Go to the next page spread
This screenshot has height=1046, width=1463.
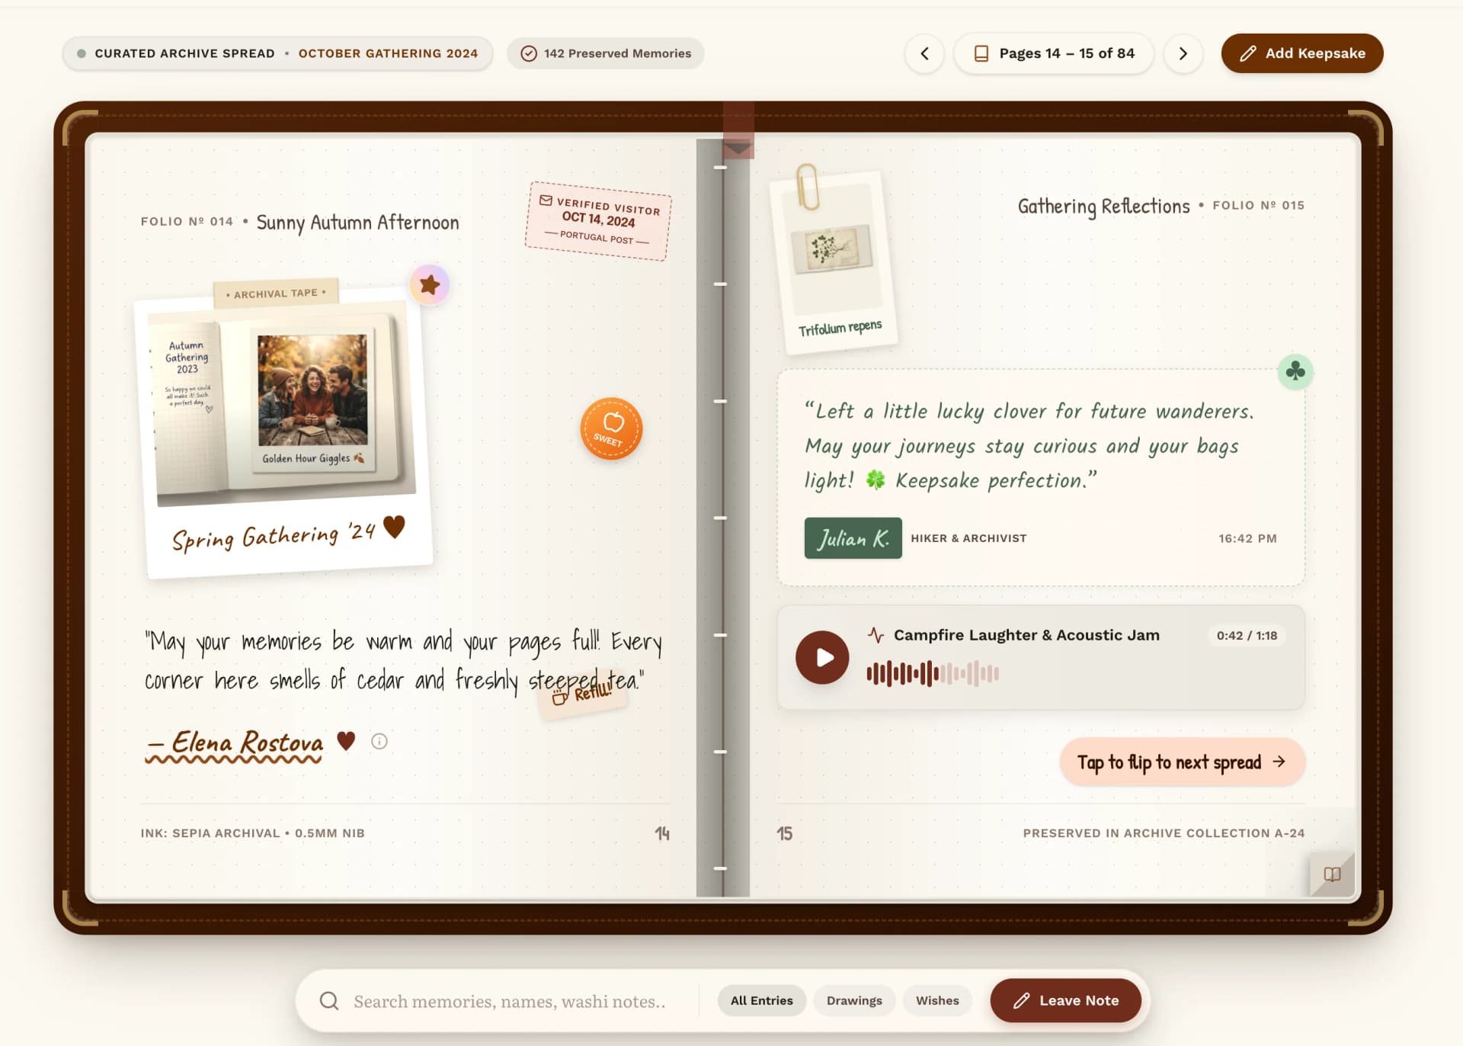pyautogui.click(x=1183, y=53)
